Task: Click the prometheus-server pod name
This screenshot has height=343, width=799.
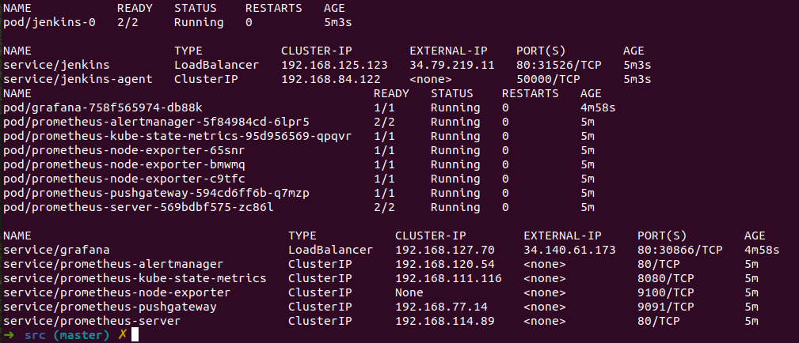Action: (139, 207)
